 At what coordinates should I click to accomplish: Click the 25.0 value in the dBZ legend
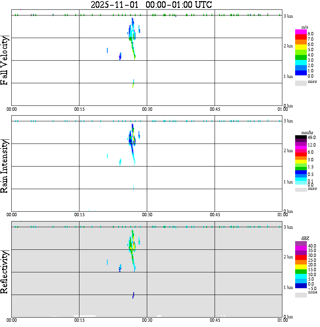(x=312, y=260)
